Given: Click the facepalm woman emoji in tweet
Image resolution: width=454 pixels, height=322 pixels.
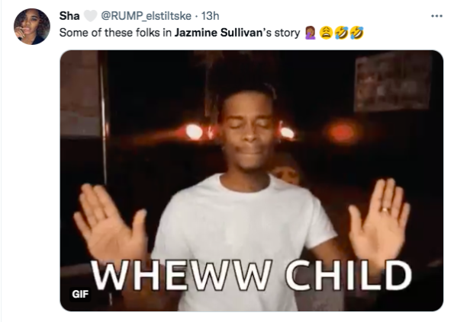Looking at the screenshot, I should pos(311,33).
